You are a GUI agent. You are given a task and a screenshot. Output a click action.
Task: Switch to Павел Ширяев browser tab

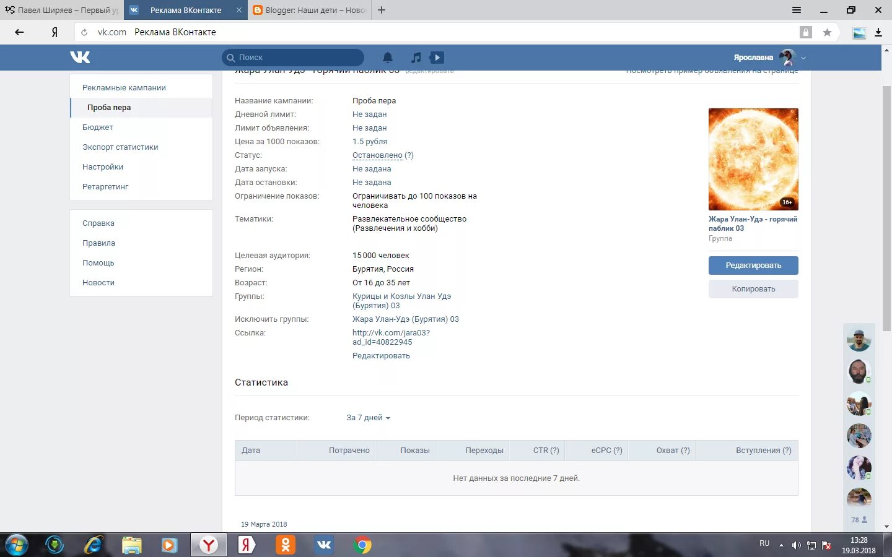click(x=62, y=10)
